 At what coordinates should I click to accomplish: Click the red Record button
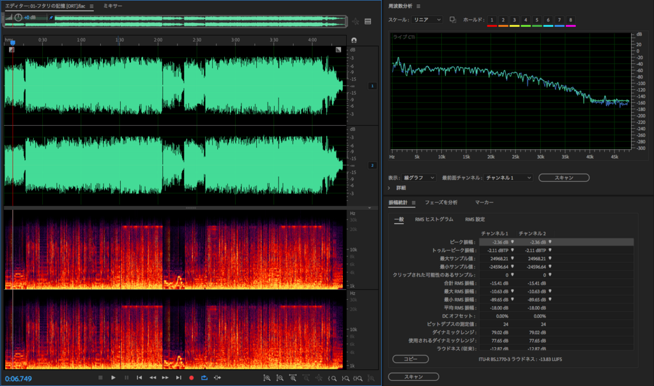pyautogui.click(x=192, y=378)
